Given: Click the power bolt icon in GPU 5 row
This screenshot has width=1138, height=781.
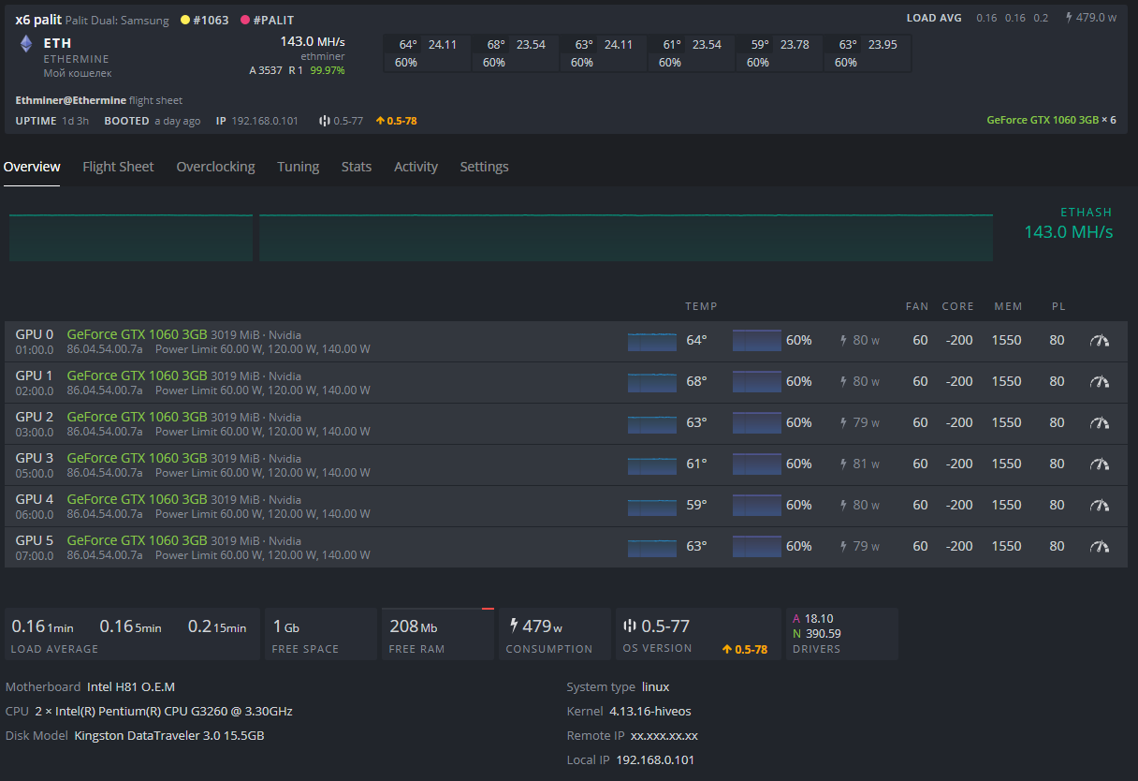Looking at the screenshot, I should tap(843, 547).
